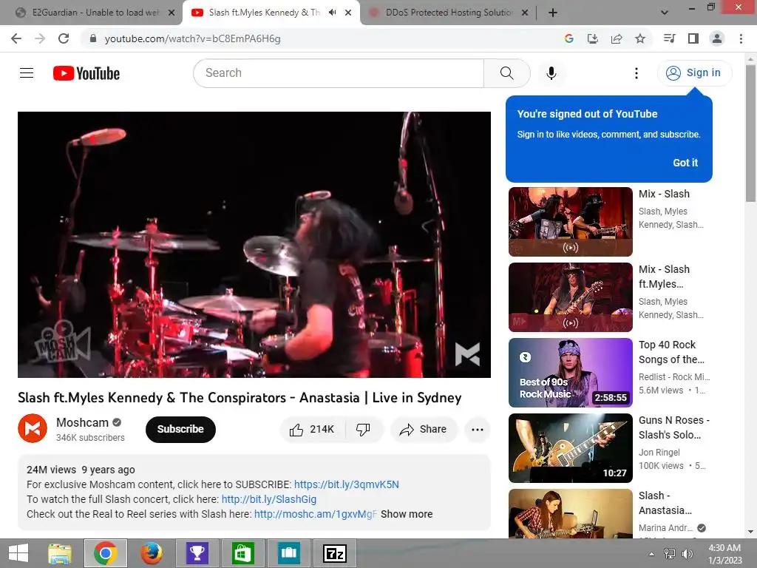Open moshc.am Real to Reel link
This screenshot has width=757, height=568.
pos(315,515)
